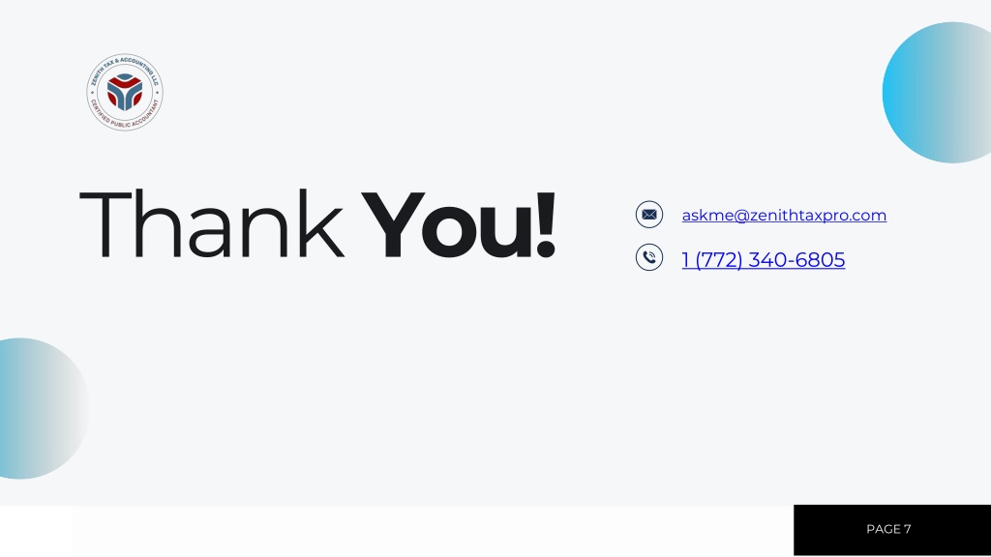The image size is (991, 557).
Task: Click "ZENITH TAX & ACCOUNTING LLC" text on logo ring
Action: point(125,67)
